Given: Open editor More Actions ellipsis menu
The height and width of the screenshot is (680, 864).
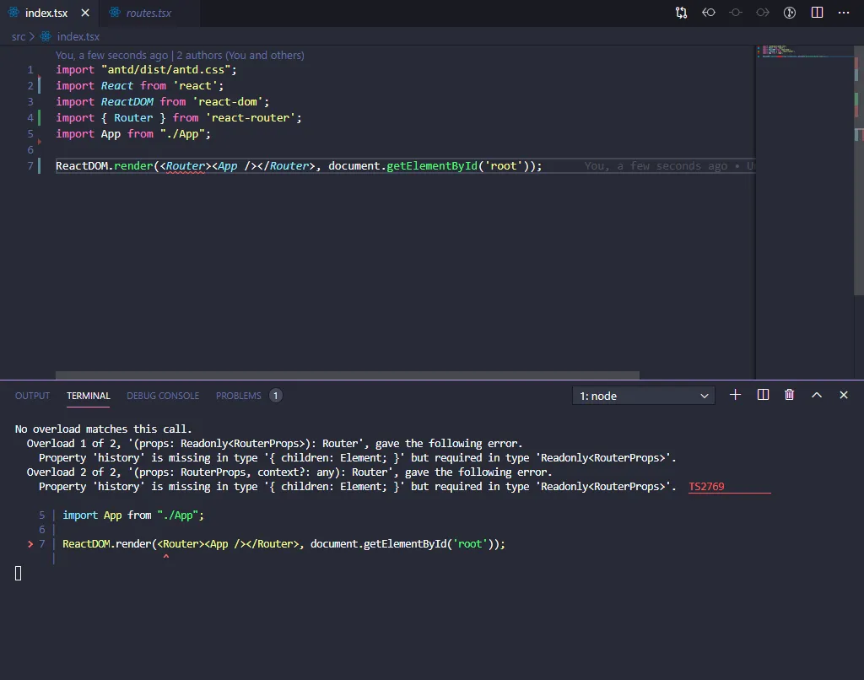Looking at the screenshot, I should coord(844,13).
